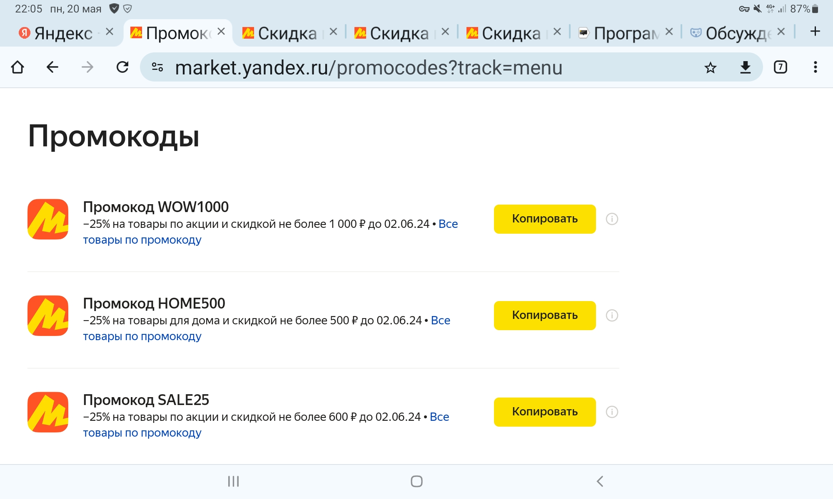Viewport: 833px width, 499px height.
Task: Tap the Android home button
Action: [416, 482]
